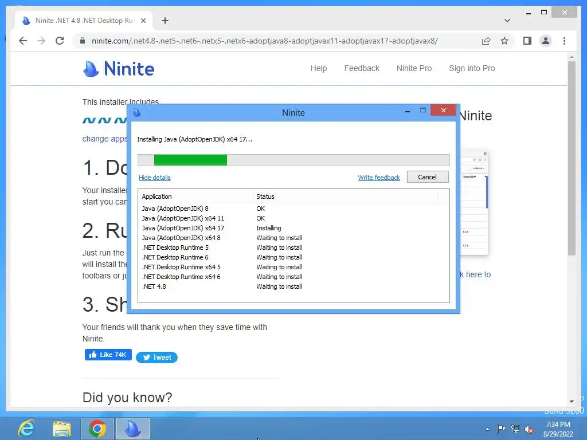The width and height of the screenshot is (587, 440).
Task: Select the Java (AdoptOpenJDK) x64 11 row
Action: pos(293,218)
